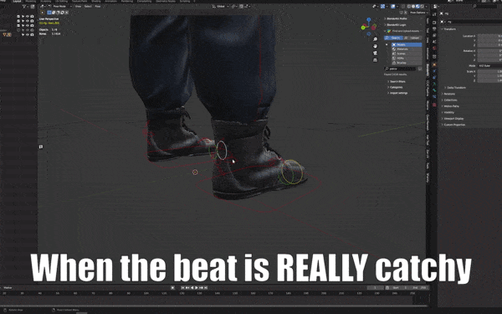Expand the Custom Properties panel
The height and width of the screenshot is (314, 502).
[454, 125]
